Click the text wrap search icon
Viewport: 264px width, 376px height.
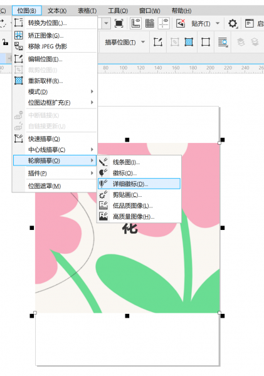click(223, 42)
